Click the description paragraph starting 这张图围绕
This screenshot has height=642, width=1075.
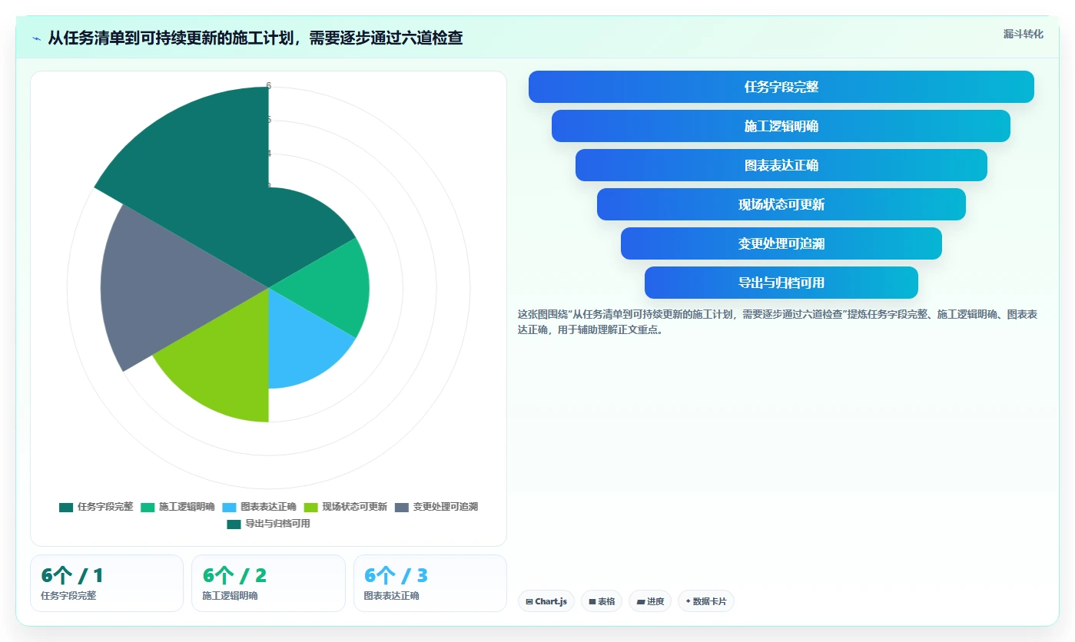[778, 323]
